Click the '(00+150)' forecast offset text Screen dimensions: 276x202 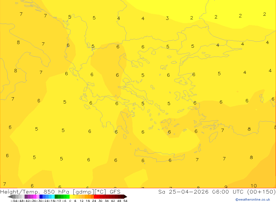(261, 192)
